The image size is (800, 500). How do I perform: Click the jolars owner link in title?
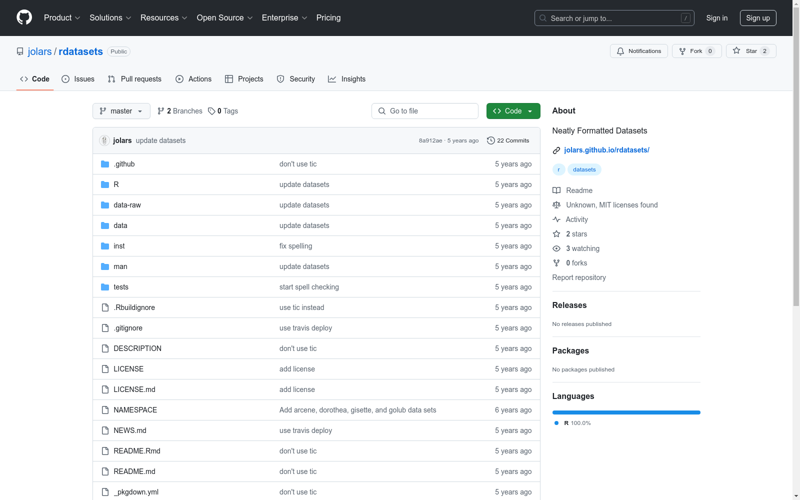click(x=40, y=51)
